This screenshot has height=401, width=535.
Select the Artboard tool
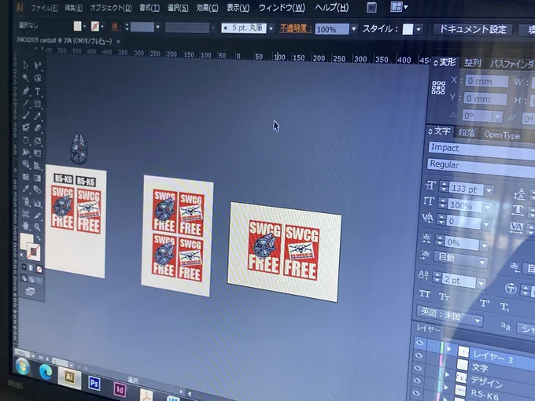[26, 214]
